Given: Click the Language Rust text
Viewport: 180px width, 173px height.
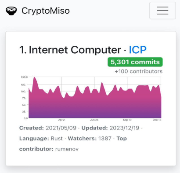Looking at the screenshot, I should 57,139.
